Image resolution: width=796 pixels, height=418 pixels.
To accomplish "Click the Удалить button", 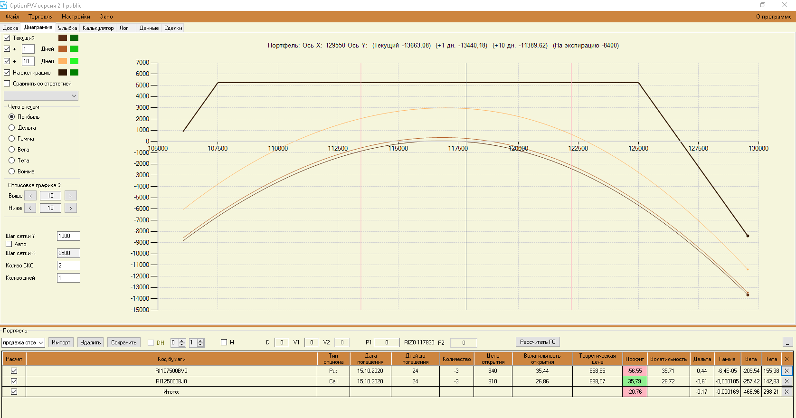I will [91, 342].
